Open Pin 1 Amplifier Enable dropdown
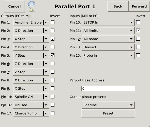The width and height of the screenshot is (150, 127). 31,22
